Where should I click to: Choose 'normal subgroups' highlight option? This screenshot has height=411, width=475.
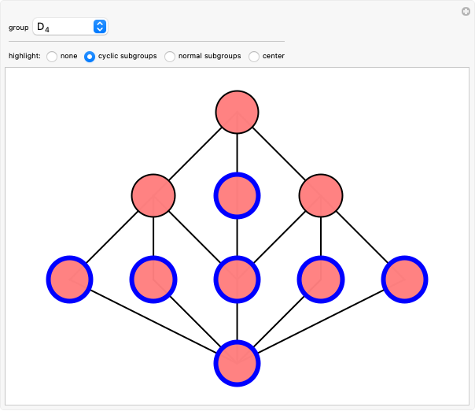pyautogui.click(x=170, y=57)
